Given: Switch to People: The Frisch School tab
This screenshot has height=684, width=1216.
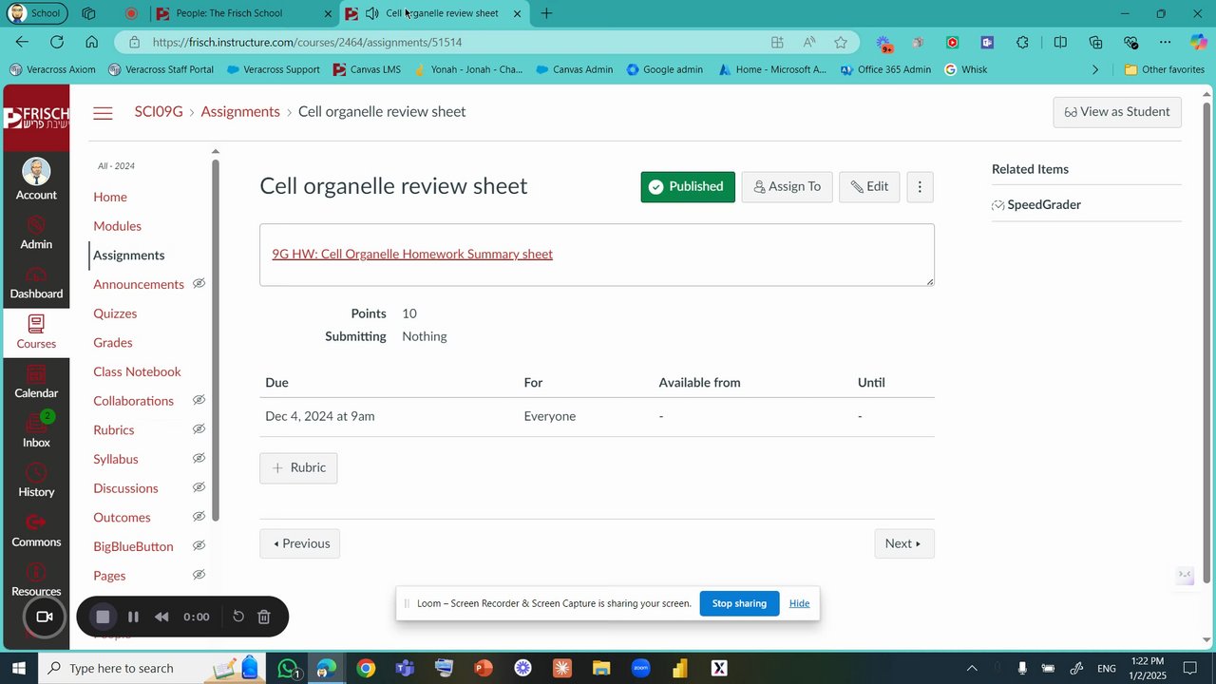Looking at the screenshot, I should point(242,13).
